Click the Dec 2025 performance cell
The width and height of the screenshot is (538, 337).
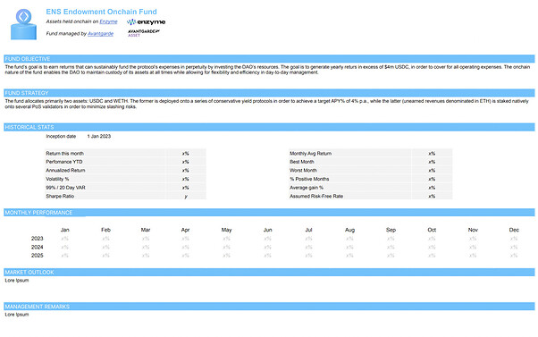tap(514, 256)
